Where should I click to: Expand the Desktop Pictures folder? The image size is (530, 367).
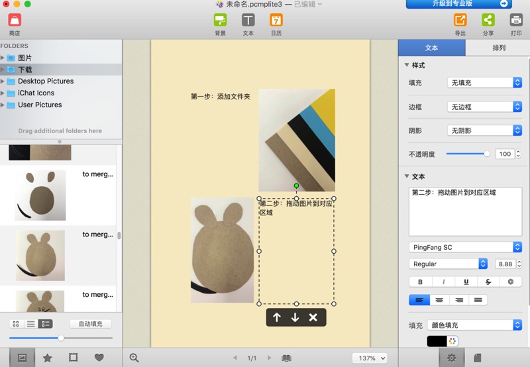pyautogui.click(x=3, y=81)
